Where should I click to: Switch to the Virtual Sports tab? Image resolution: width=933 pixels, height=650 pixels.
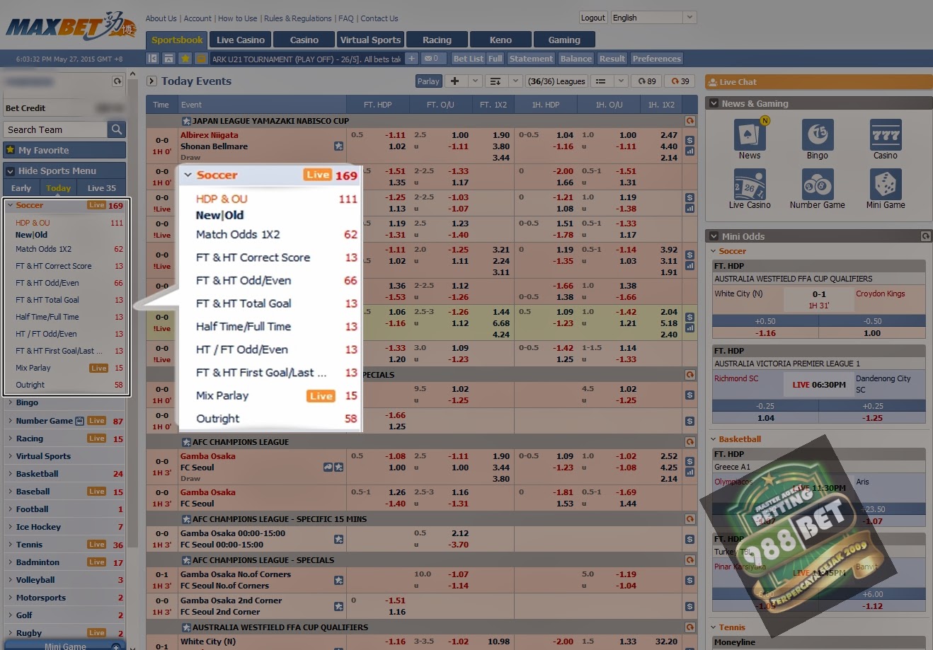coord(370,40)
